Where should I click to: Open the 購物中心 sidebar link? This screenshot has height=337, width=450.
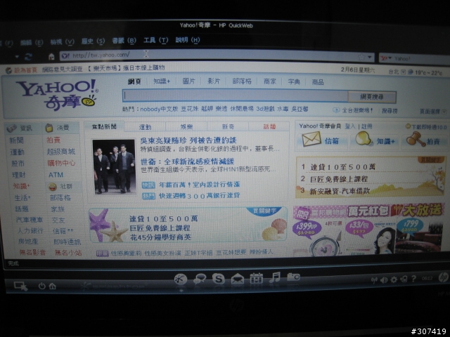61,163
